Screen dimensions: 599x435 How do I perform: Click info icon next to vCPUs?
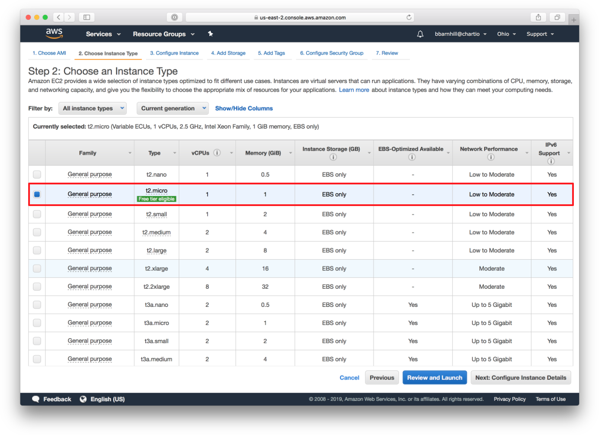217,153
